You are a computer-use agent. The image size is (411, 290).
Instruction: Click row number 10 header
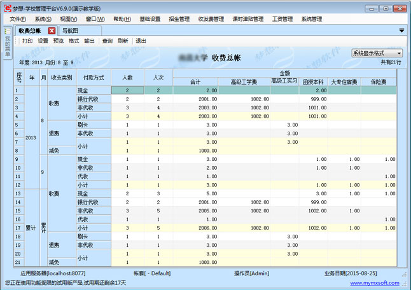click(x=19, y=168)
